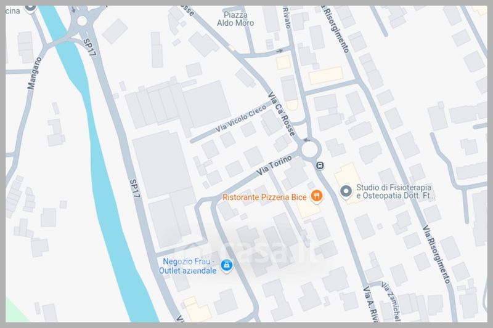The image size is (493, 328).
Task: Click the Negozio Frau shopping bag pin
Action: pos(226,266)
